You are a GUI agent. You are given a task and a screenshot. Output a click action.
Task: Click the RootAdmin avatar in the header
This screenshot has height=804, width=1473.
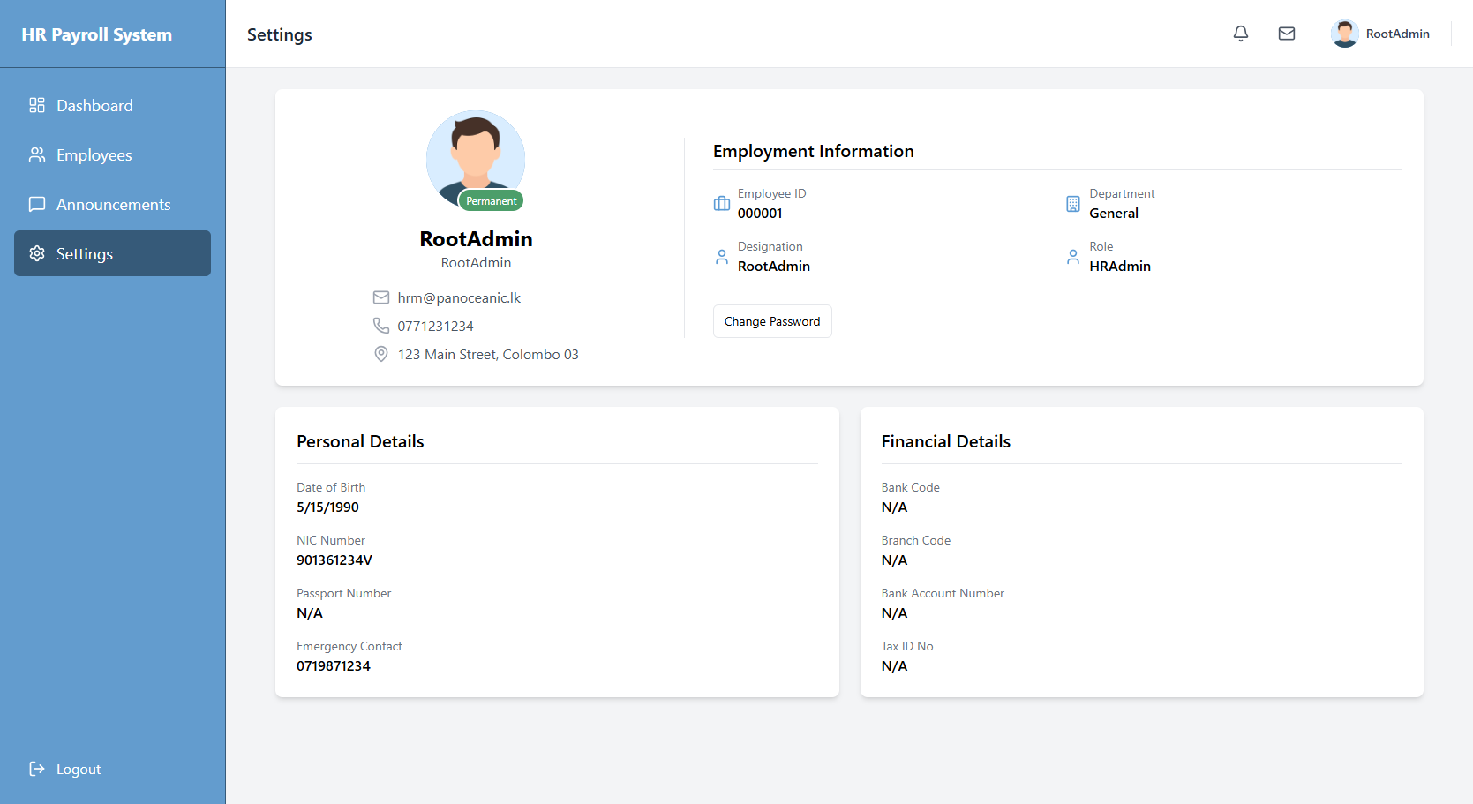(x=1344, y=33)
